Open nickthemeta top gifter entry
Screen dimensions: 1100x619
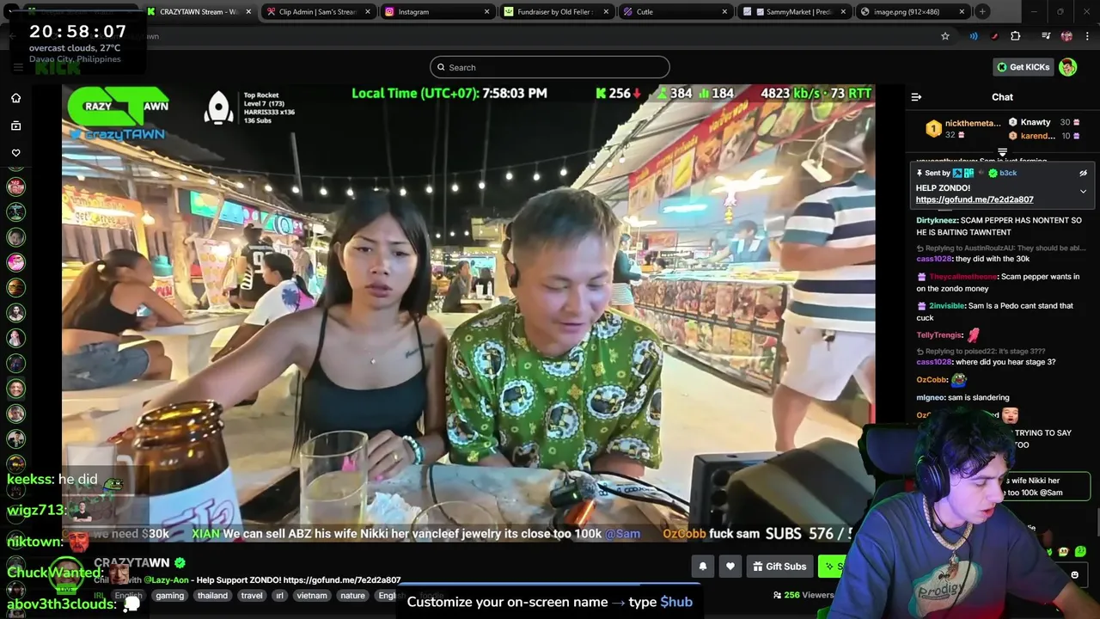[965, 129]
